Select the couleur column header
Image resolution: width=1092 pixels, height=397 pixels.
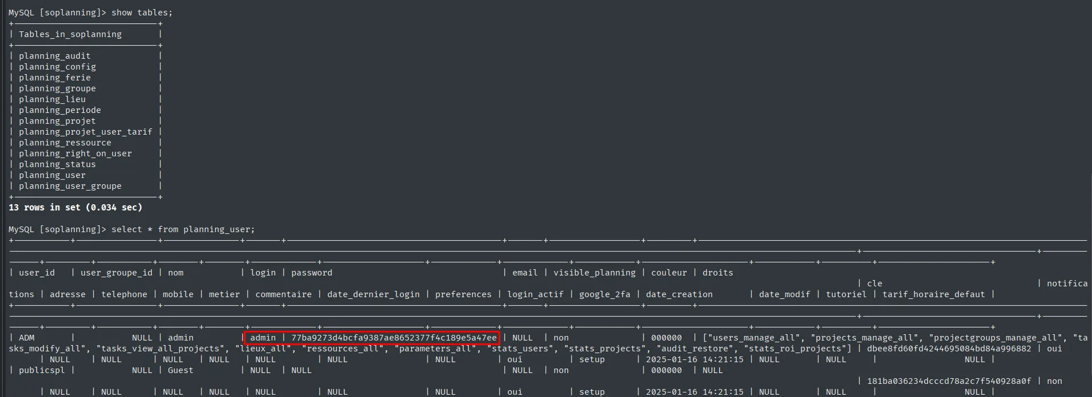(x=669, y=273)
